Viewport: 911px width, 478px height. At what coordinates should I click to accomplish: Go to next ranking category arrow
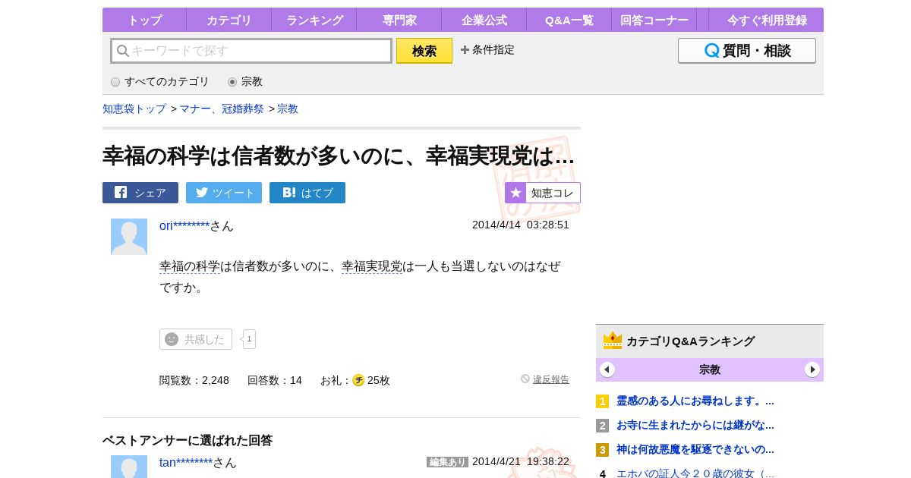[812, 370]
